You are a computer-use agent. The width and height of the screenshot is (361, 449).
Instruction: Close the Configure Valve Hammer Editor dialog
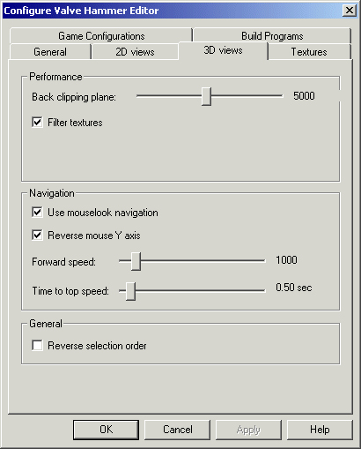pyautogui.click(x=350, y=11)
